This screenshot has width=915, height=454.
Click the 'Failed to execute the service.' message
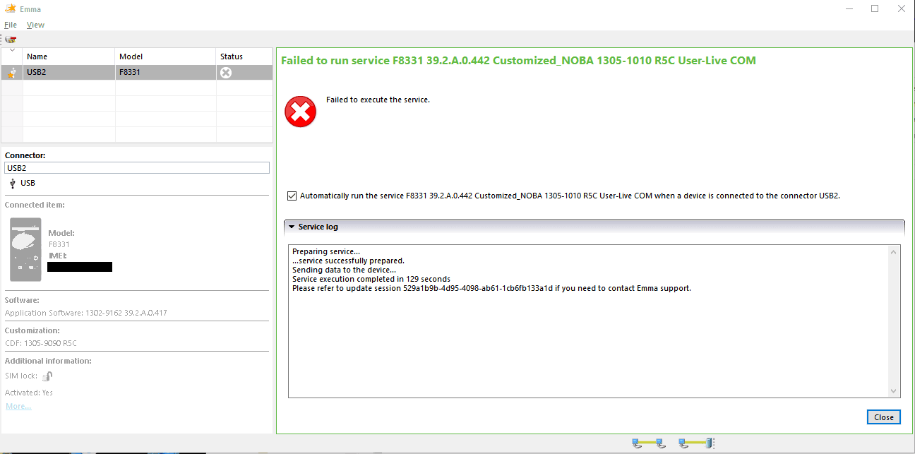click(x=378, y=100)
